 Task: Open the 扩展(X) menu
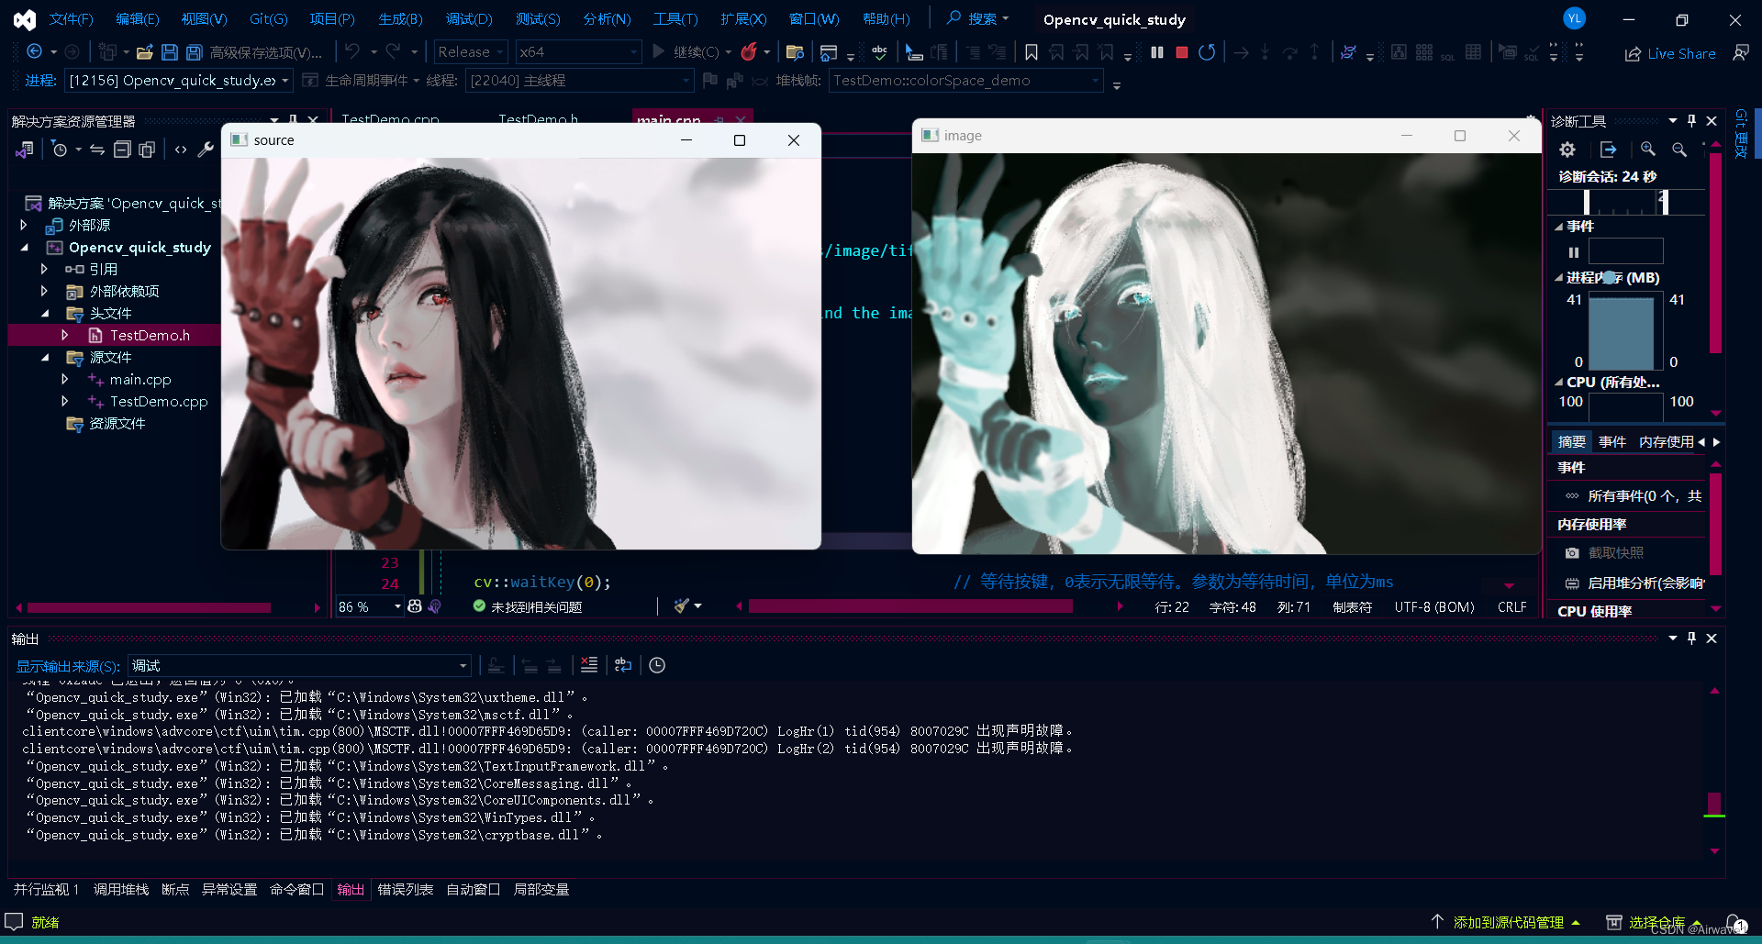coord(743,19)
